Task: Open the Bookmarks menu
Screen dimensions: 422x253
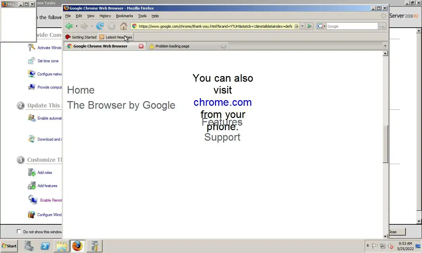Action: pyautogui.click(x=124, y=16)
